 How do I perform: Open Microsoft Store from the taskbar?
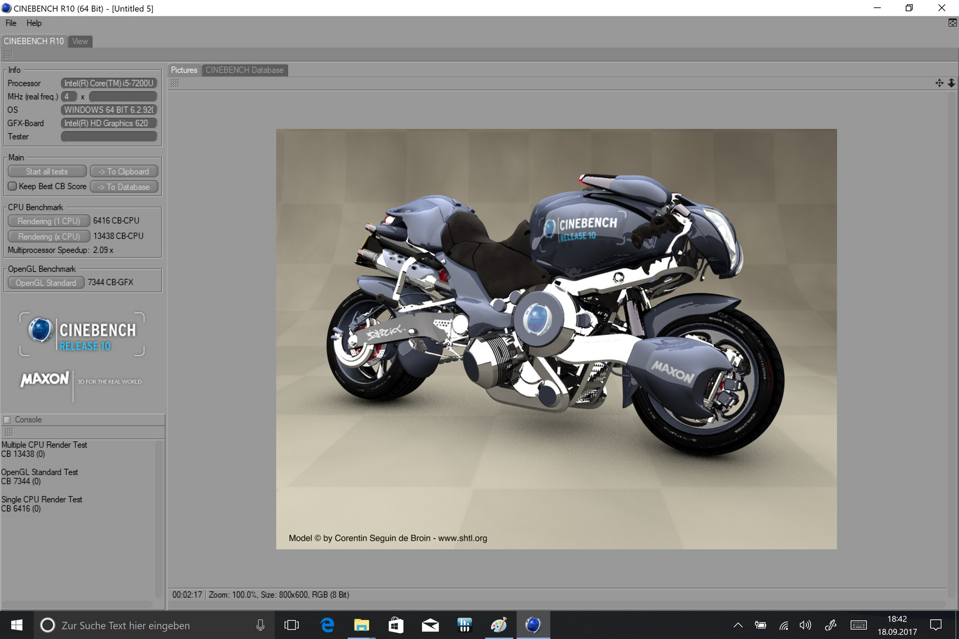(395, 625)
